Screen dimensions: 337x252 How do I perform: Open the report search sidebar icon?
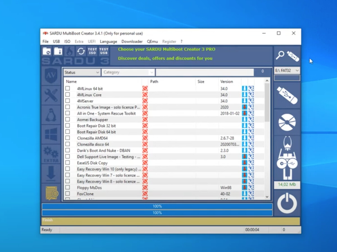coord(51,193)
